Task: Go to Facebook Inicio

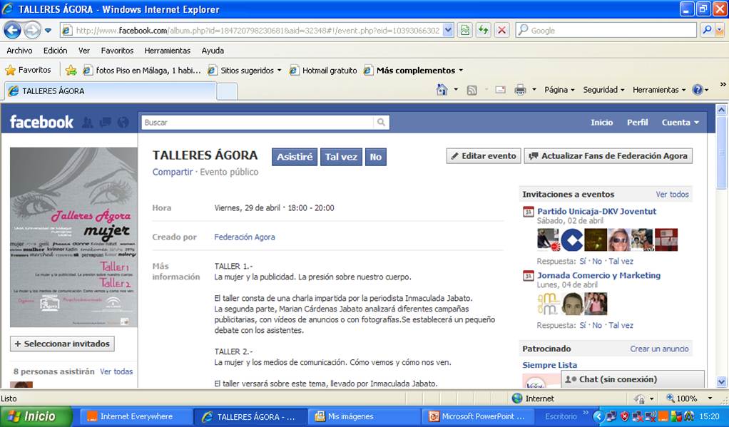Action: pos(601,123)
